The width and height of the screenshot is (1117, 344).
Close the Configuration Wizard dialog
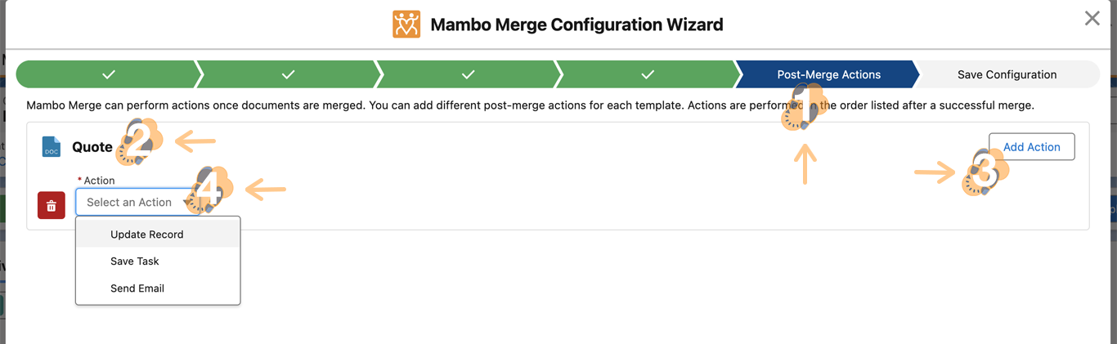click(1092, 19)
